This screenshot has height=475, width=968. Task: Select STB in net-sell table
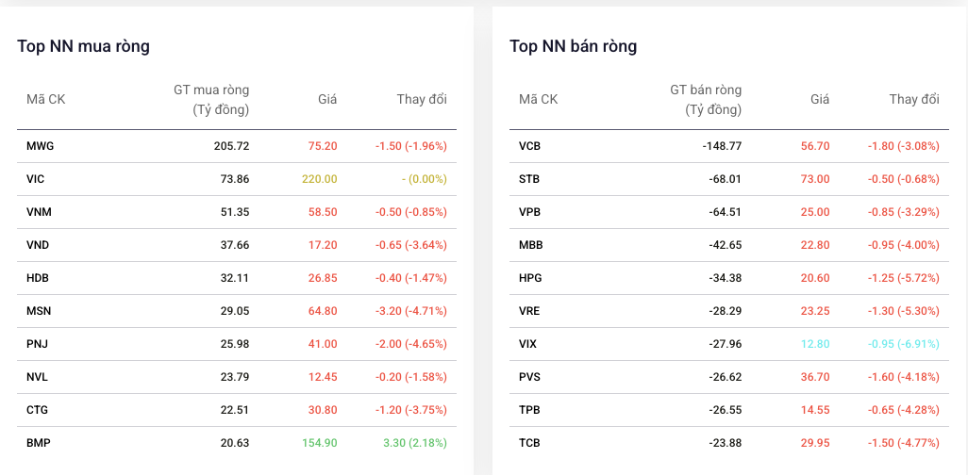click(529, 179)
